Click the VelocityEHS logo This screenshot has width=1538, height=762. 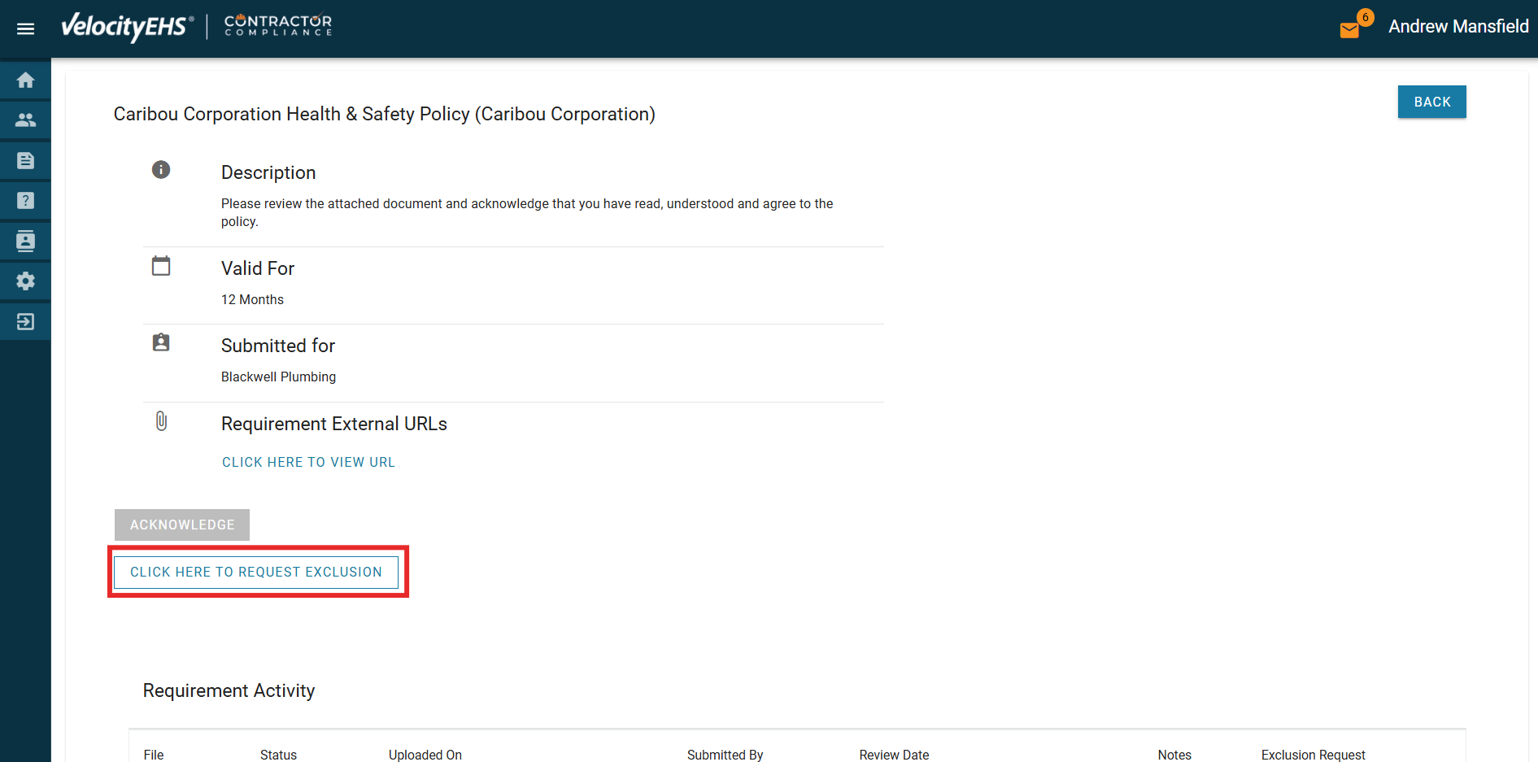click(128, 27)
